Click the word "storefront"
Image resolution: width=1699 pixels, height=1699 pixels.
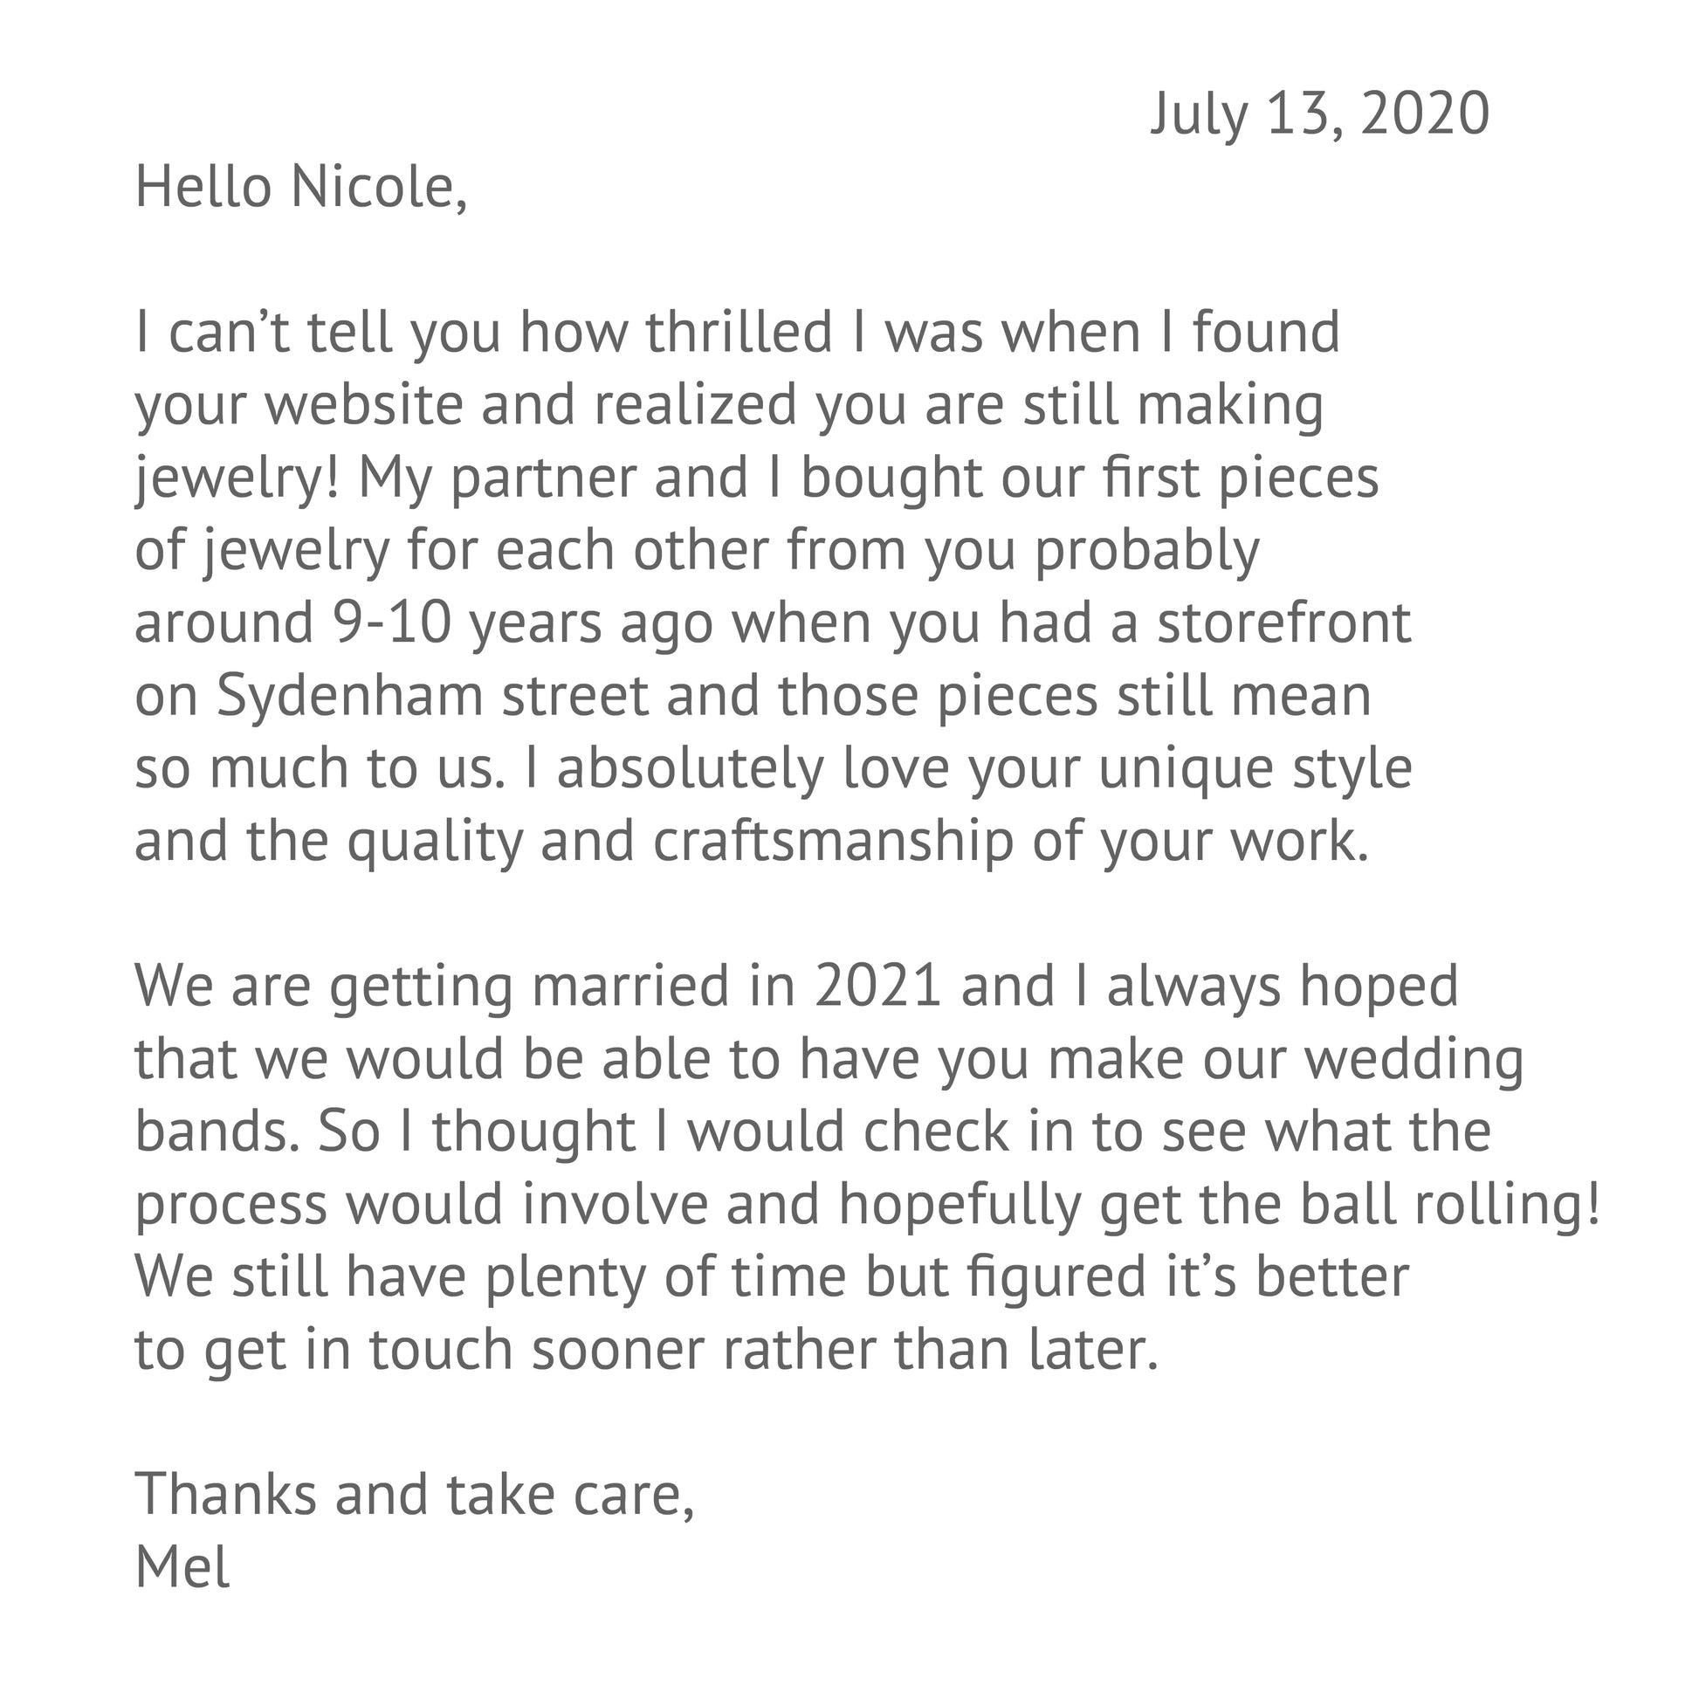pyautogui.click(x=1284, y=623)
